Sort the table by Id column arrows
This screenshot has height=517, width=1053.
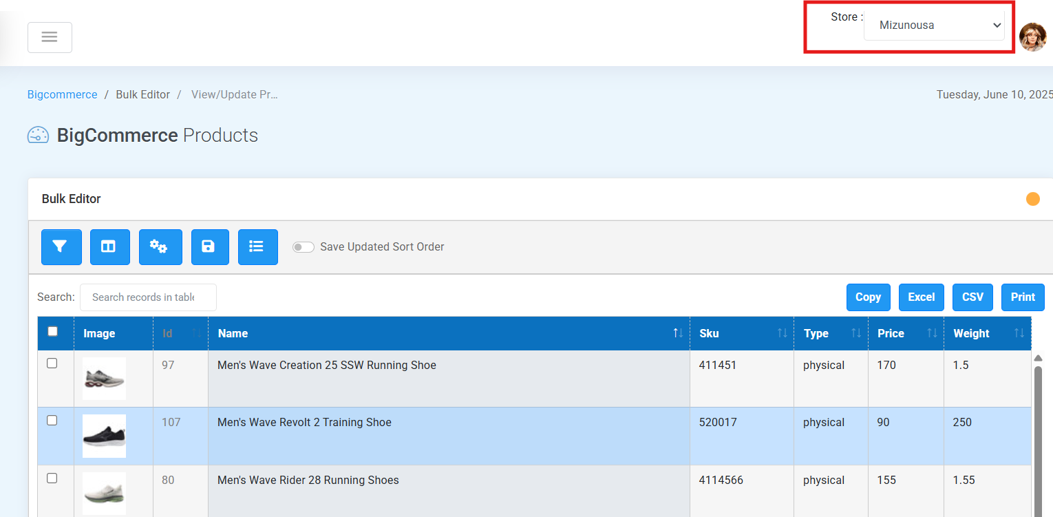(197, 333)
